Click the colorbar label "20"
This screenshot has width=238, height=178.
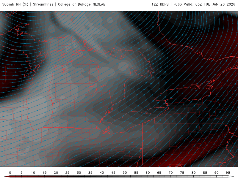point(56,173)
